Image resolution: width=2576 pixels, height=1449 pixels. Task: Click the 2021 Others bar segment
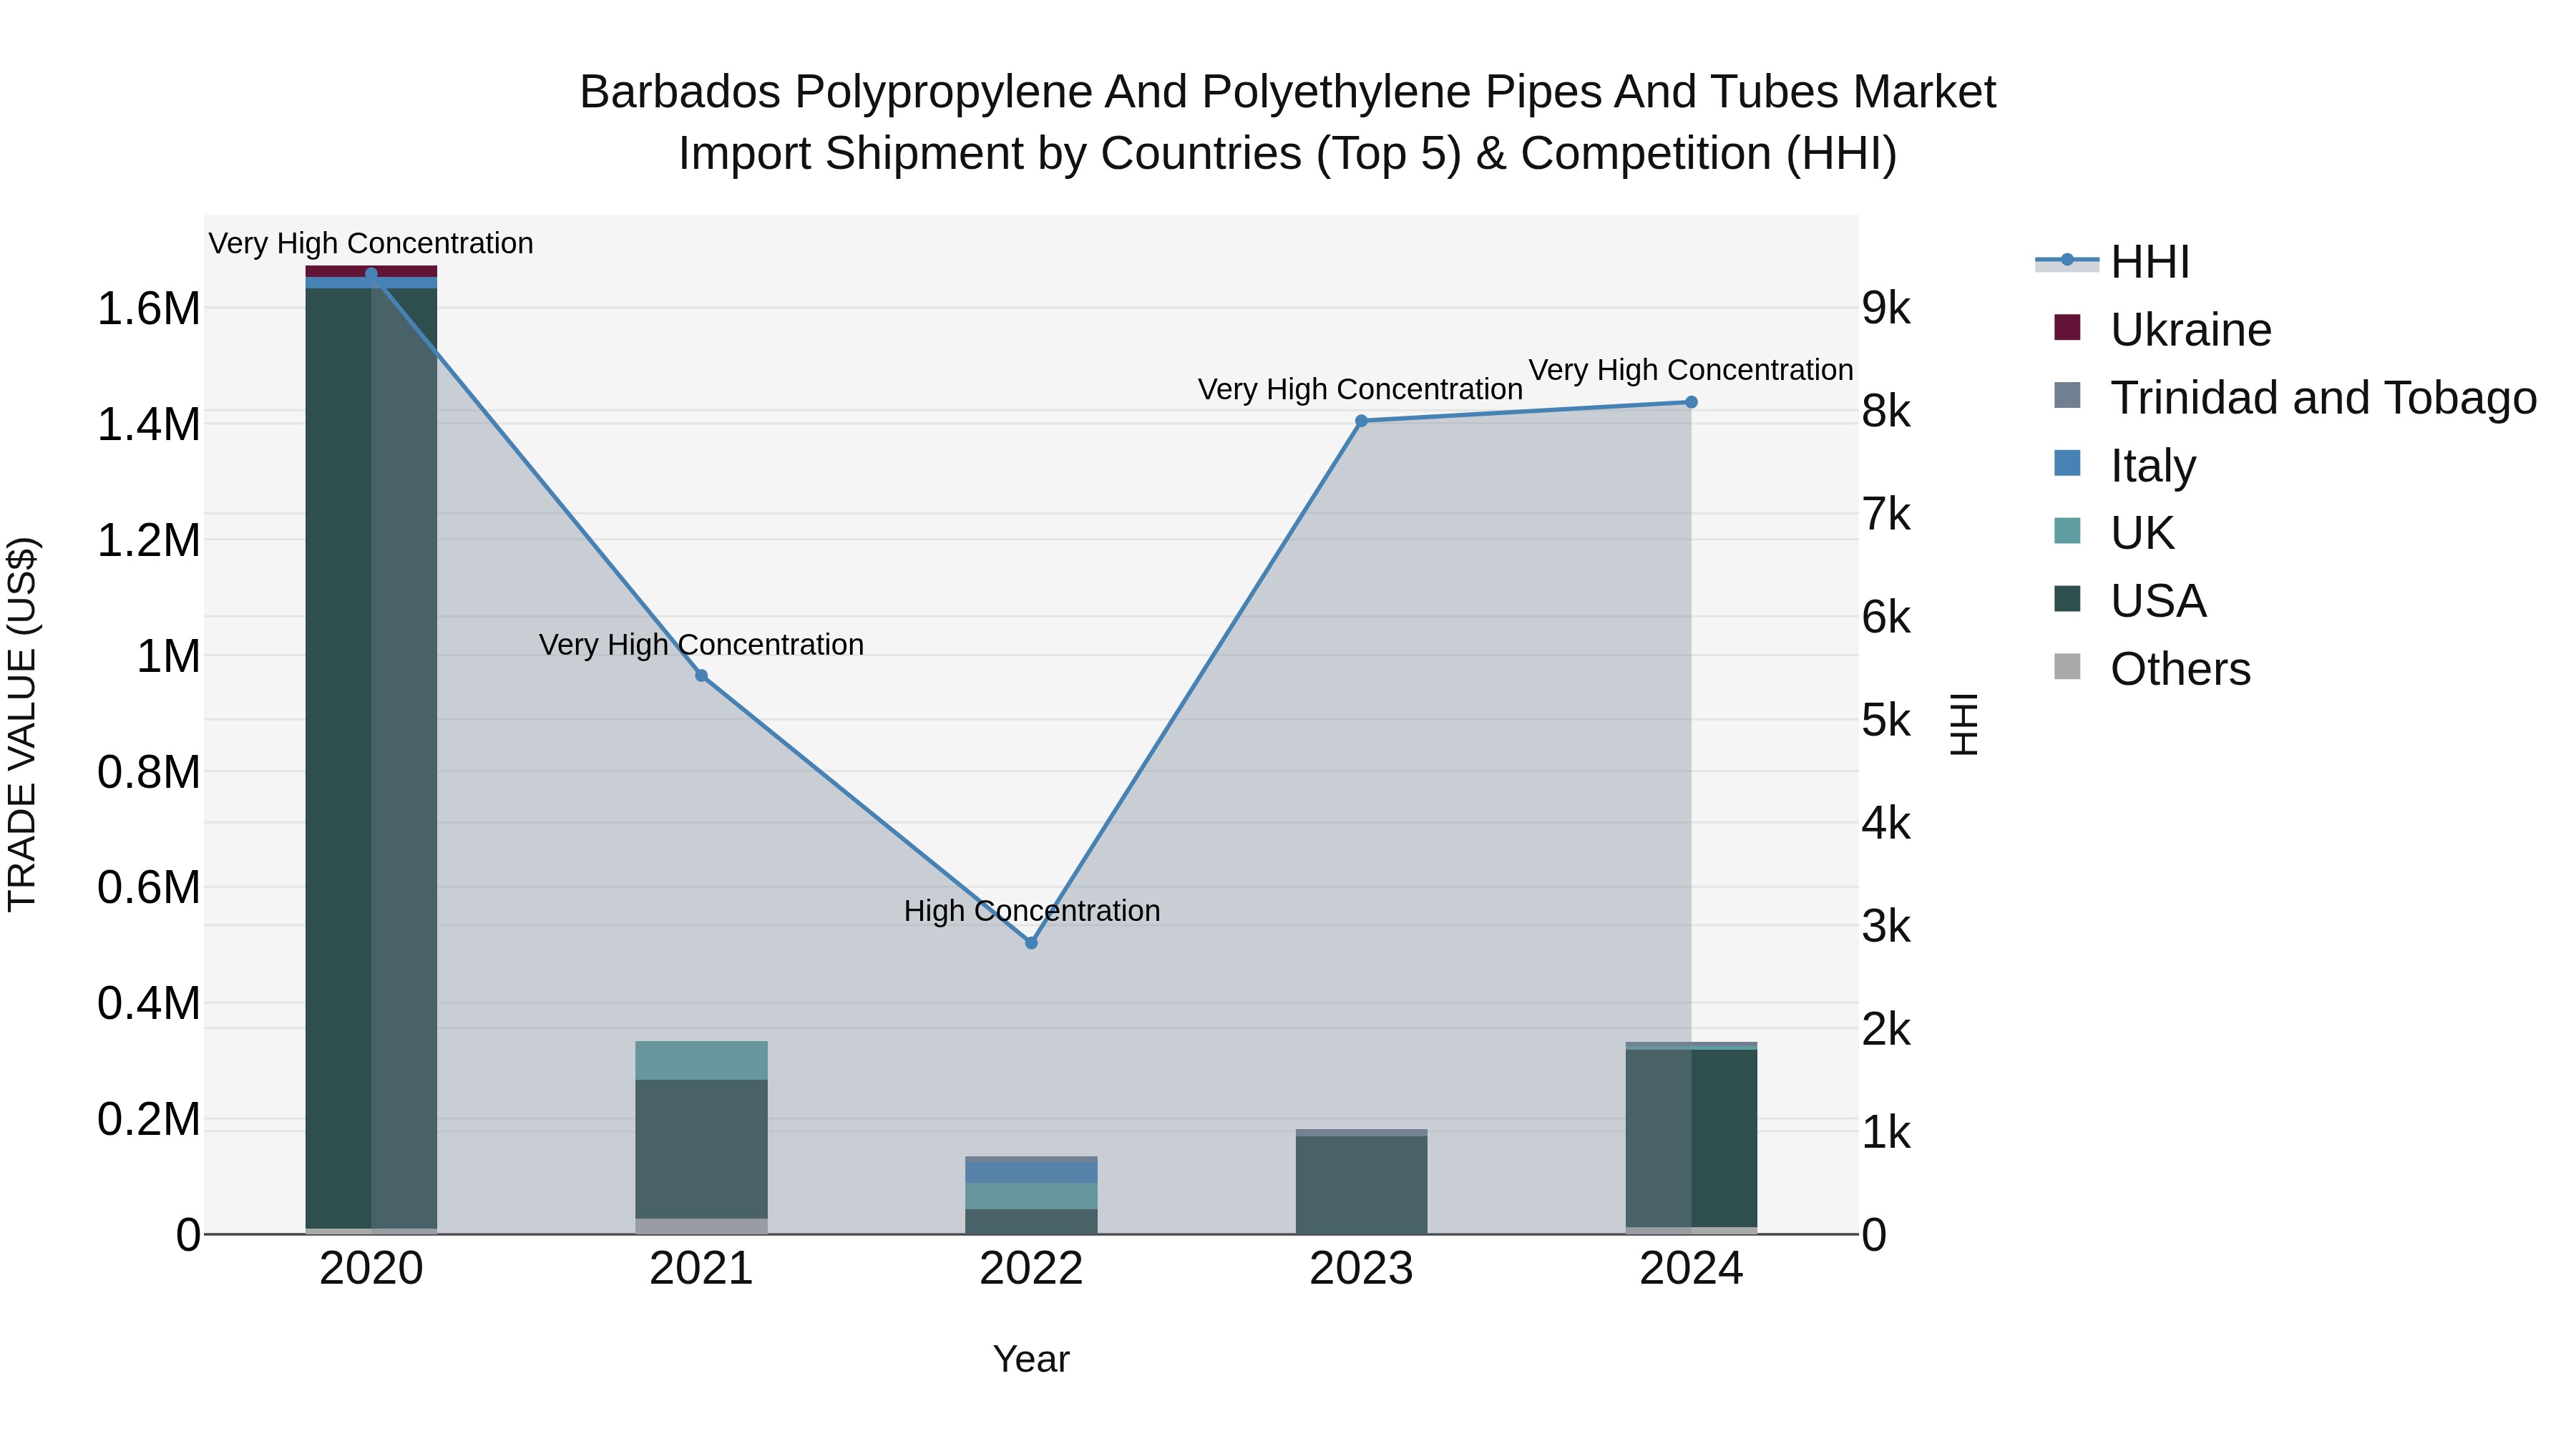pos(701,1226)
